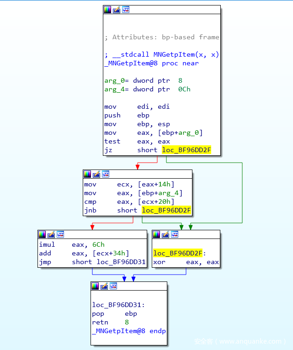Click pencil icon in 'imul eax, 6Ch' block

tap(51, 234)
